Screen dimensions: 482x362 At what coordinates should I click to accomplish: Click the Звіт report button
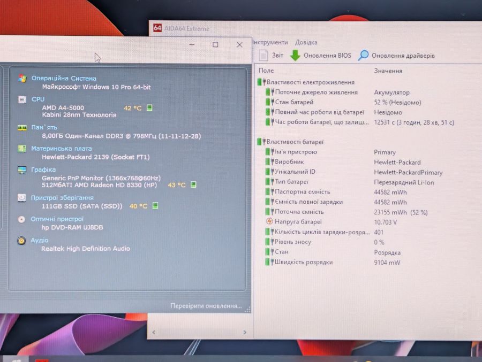[x=271, y=56]
